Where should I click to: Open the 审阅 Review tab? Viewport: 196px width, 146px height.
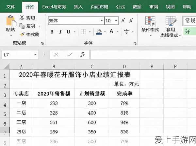[154, 7]
